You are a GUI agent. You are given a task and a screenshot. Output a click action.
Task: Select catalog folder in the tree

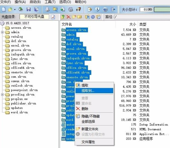[17, 37]
